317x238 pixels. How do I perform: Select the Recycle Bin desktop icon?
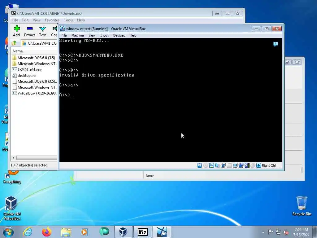(302, 206)
